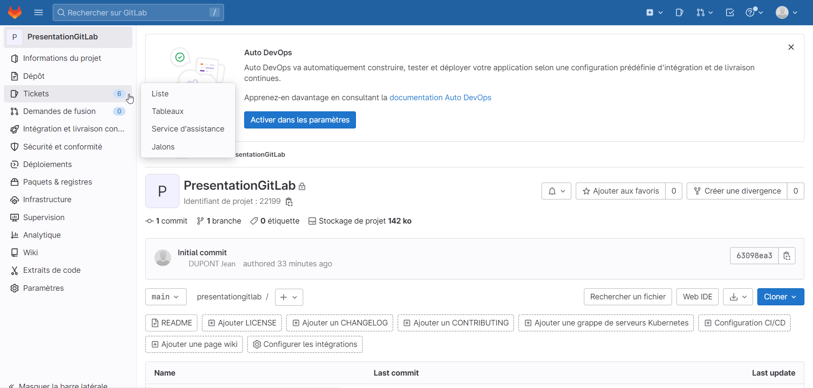Dismiss the Auto DevOps banner
The width and height of the screenshot is (813, 388).
tap(791, 47)
